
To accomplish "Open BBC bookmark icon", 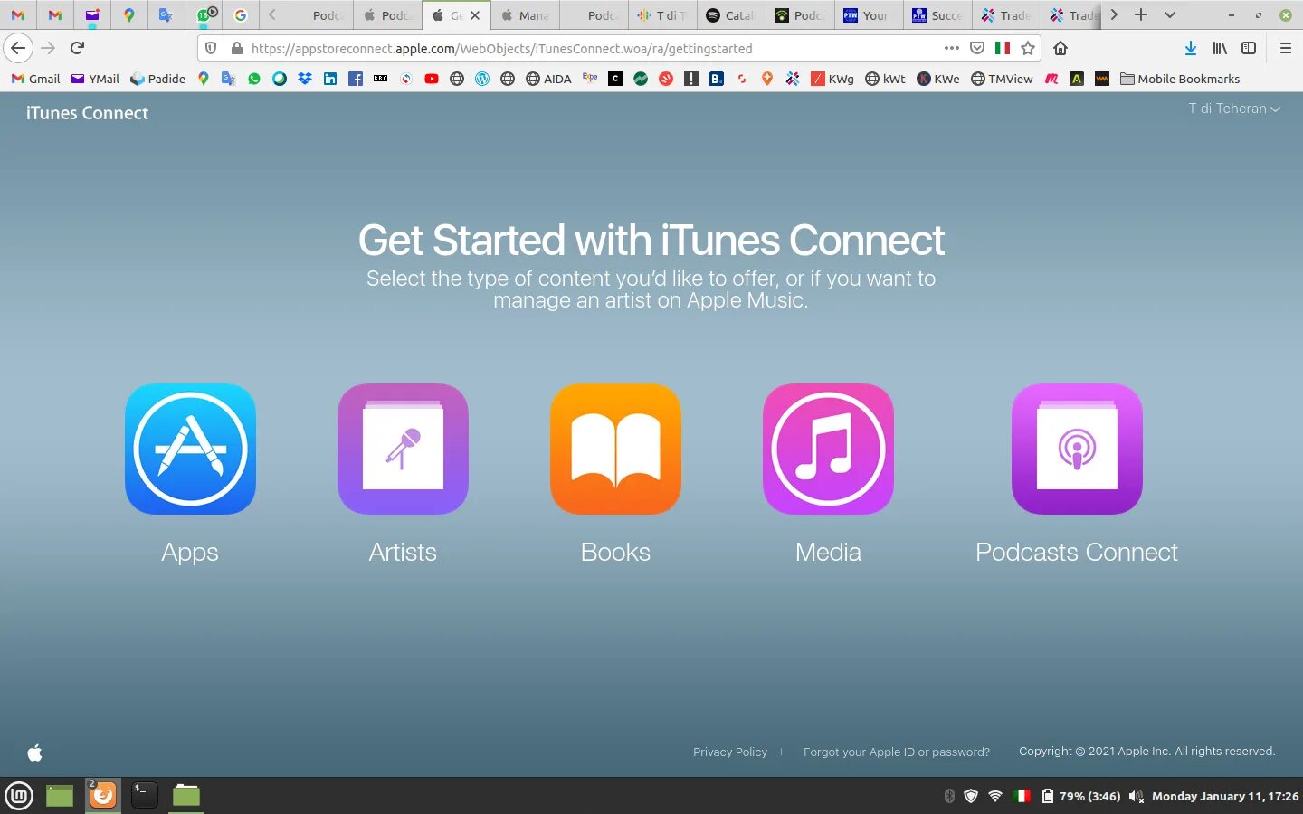I will [381, 79].
